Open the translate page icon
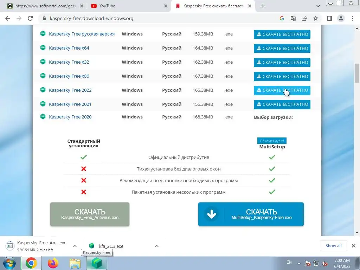The width and height of the screenshot is (360, 270). click(293, 18)
